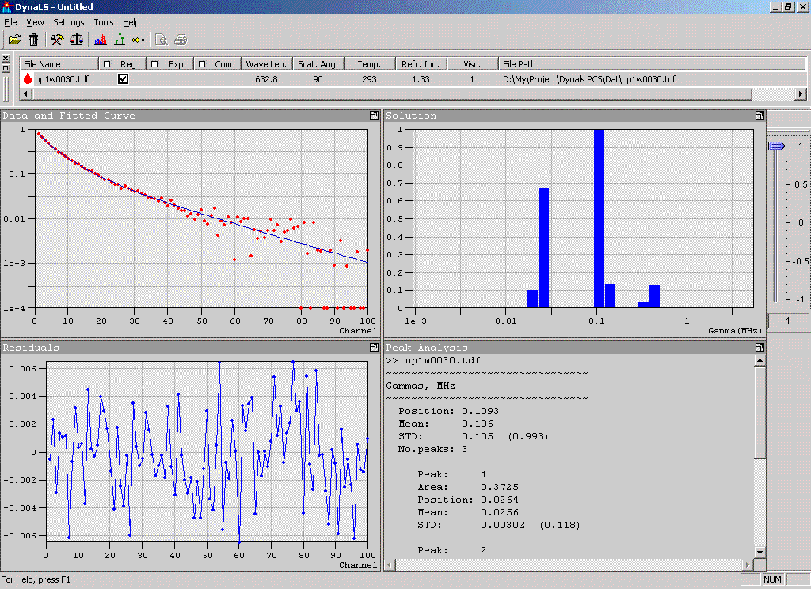Click the vertical slider thumb at 1
The height and width of the screenshot is (589, 811).
point(776,146)
